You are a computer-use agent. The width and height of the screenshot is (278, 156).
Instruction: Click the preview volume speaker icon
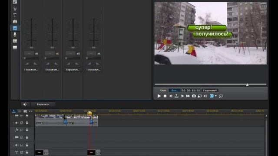(205, 96)
